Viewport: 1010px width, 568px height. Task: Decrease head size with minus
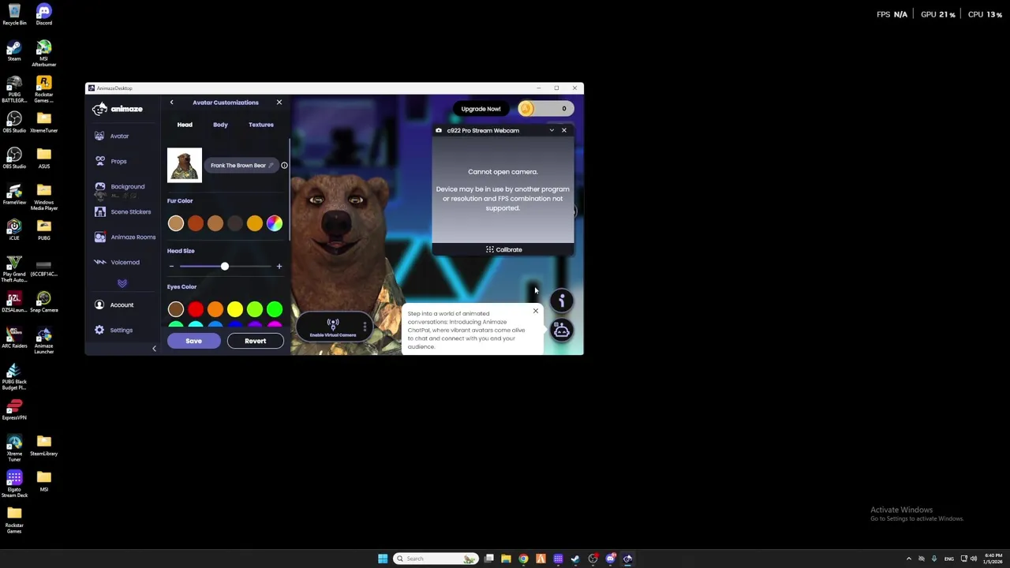[x=171, y=267]
